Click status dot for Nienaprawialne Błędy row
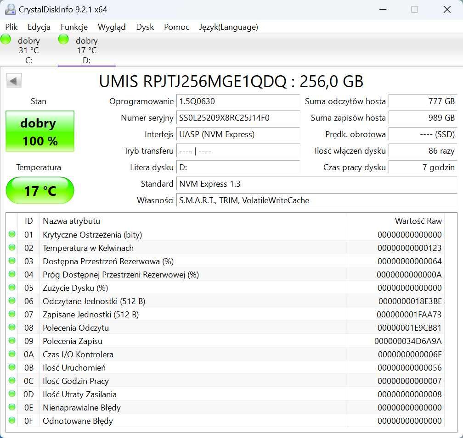 coord(12,407)
